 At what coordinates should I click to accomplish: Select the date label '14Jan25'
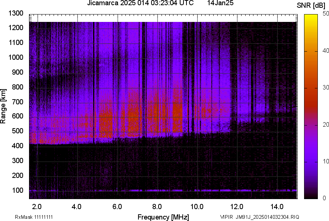[220, 3]
